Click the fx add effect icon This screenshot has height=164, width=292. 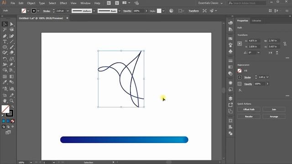pos(240,90)
